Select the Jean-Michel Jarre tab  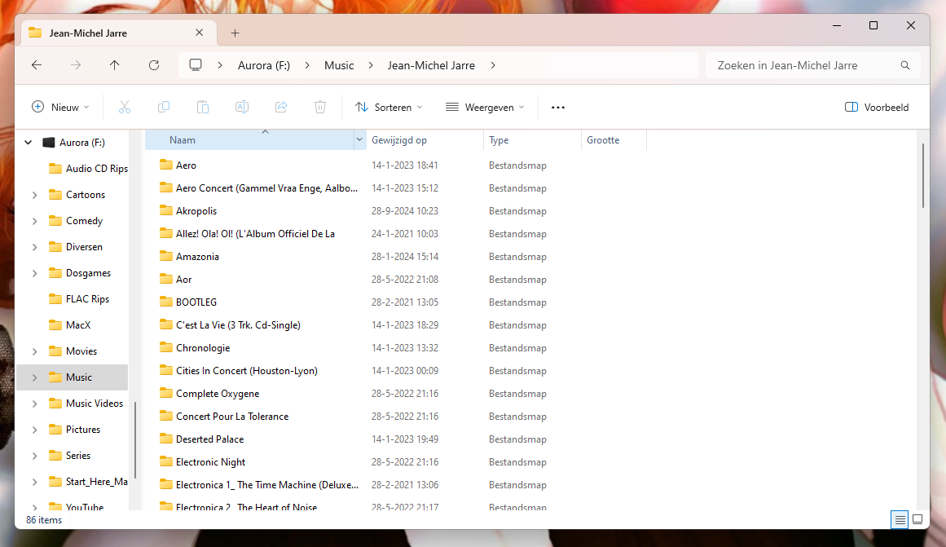(x=117, y=33)
